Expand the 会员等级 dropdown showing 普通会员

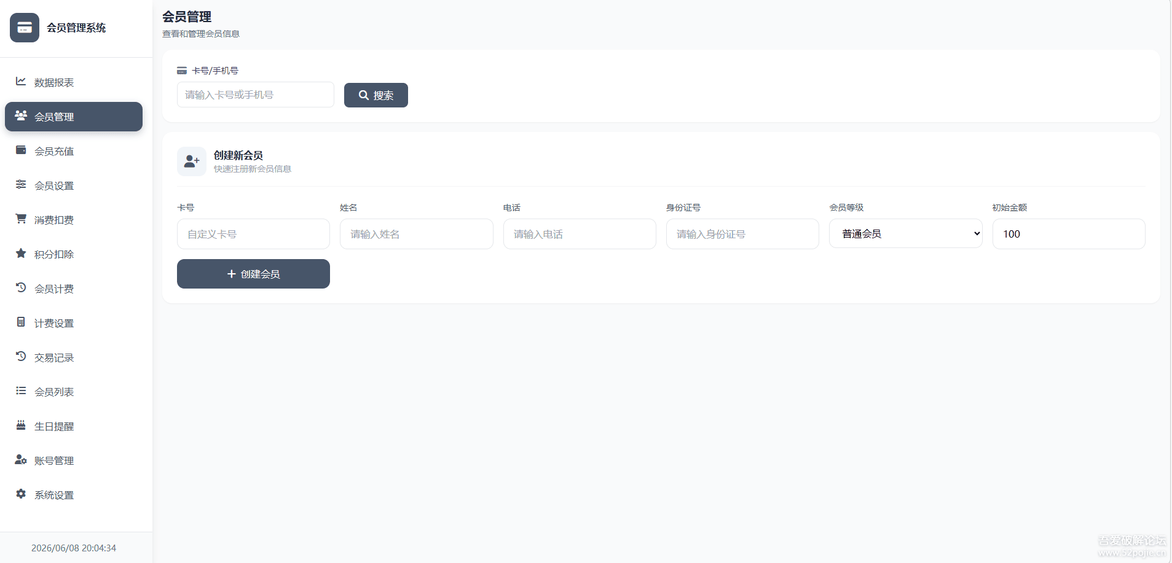pyautogui.click(x=906, y=234)
